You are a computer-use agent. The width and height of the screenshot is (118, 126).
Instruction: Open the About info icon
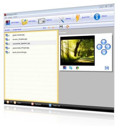[x=97, y=17]
